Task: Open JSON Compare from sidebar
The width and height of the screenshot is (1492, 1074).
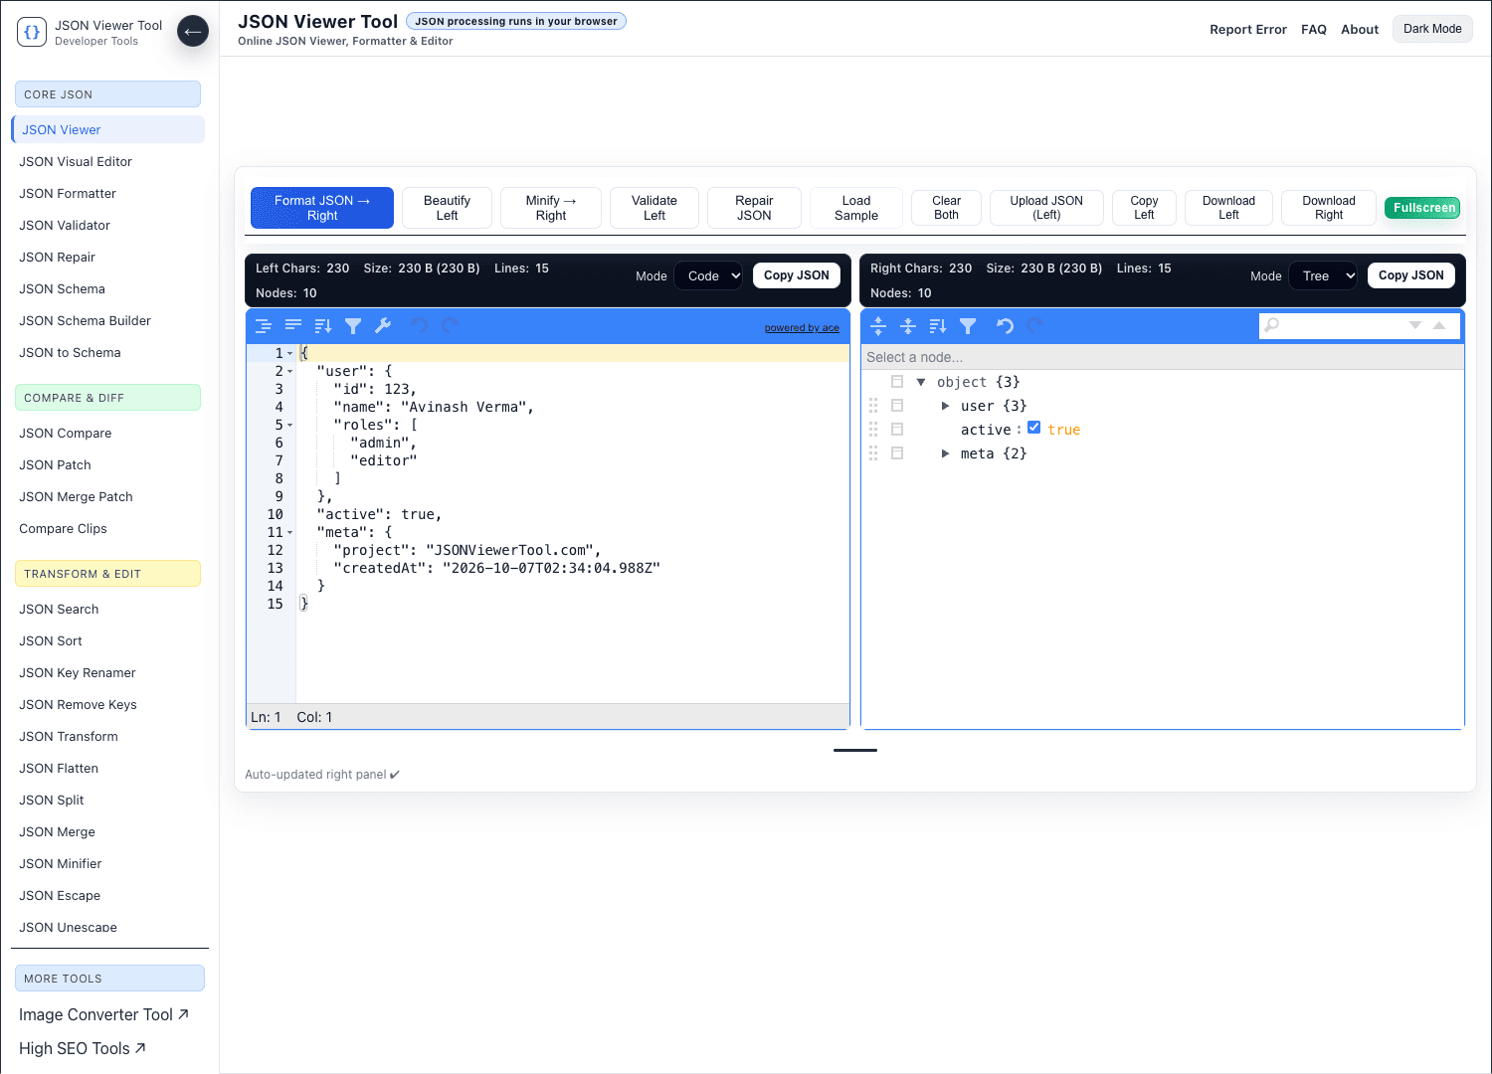Action: click(x=66, y=433)
